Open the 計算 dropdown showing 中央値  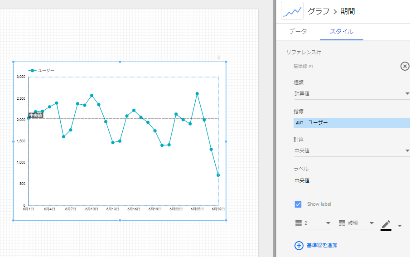[351, 150]
